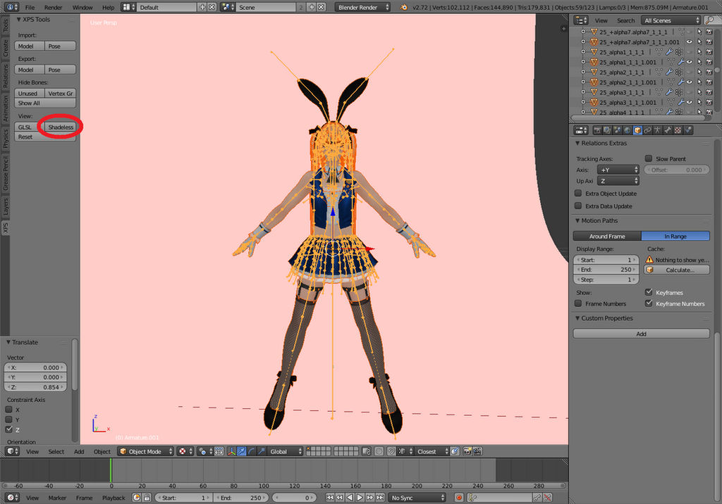Open the Blender Render engine dropdown
722x504 pixels.
click(x=362, y=7)
